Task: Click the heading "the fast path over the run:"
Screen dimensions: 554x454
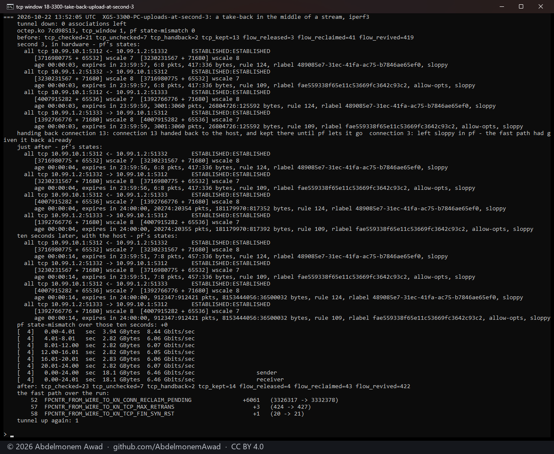Action: pyautogui.click(x=63, y=393)
